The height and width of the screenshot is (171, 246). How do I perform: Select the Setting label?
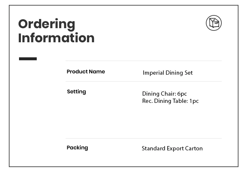coord(76,92)
